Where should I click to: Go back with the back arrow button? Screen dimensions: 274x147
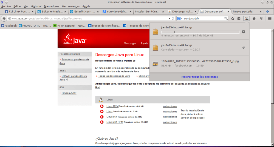[4, 18]
